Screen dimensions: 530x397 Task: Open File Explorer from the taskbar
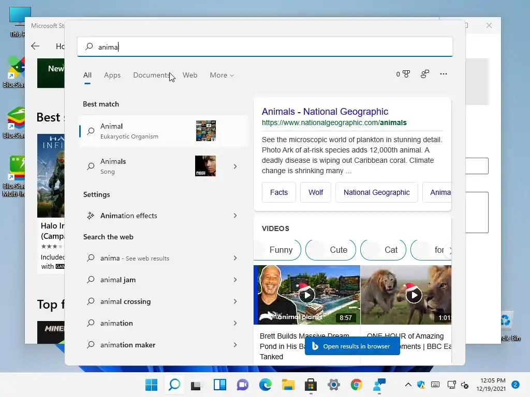(x=288, y=385)
